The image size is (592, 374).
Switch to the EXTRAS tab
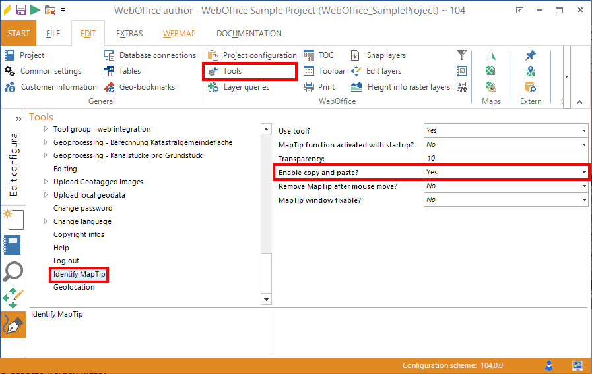(129, 34)
